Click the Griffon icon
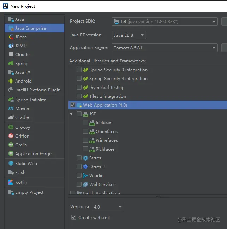Image resolution: width=227 pixels, height=229 pixels. pos(11,136)
